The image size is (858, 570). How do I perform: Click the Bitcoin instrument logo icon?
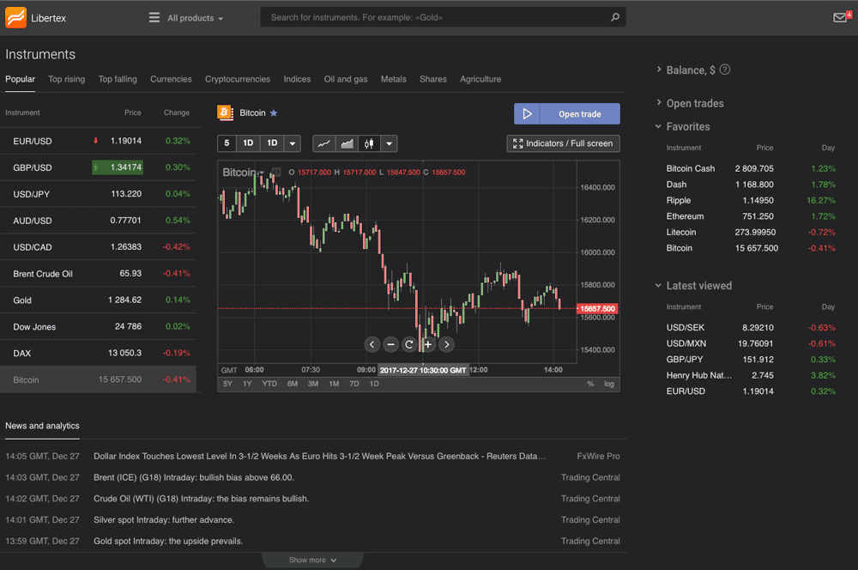coord(225,112)
